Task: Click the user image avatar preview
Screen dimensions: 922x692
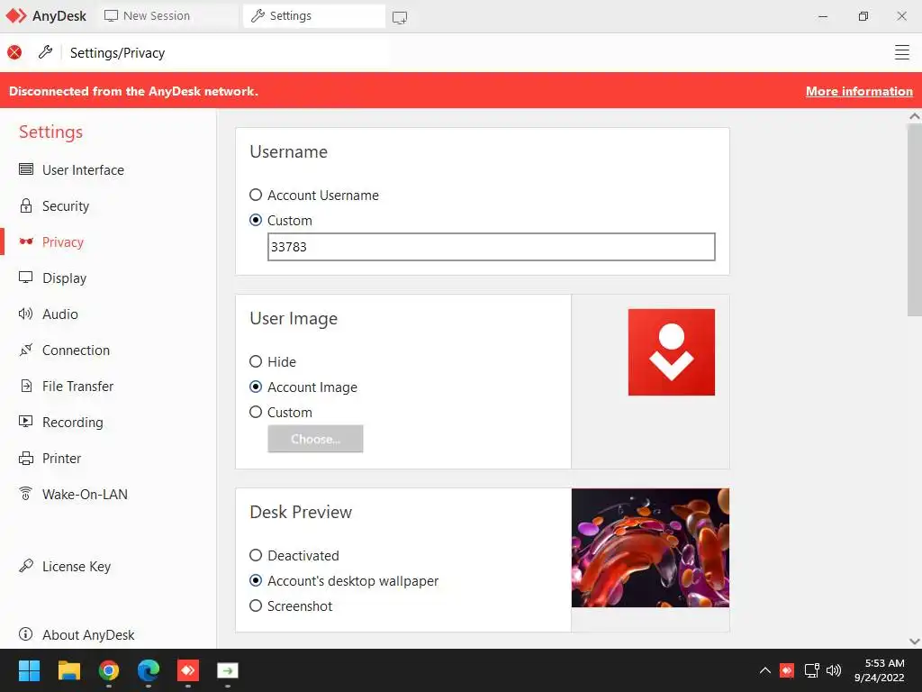Action: tap(672, 352)
